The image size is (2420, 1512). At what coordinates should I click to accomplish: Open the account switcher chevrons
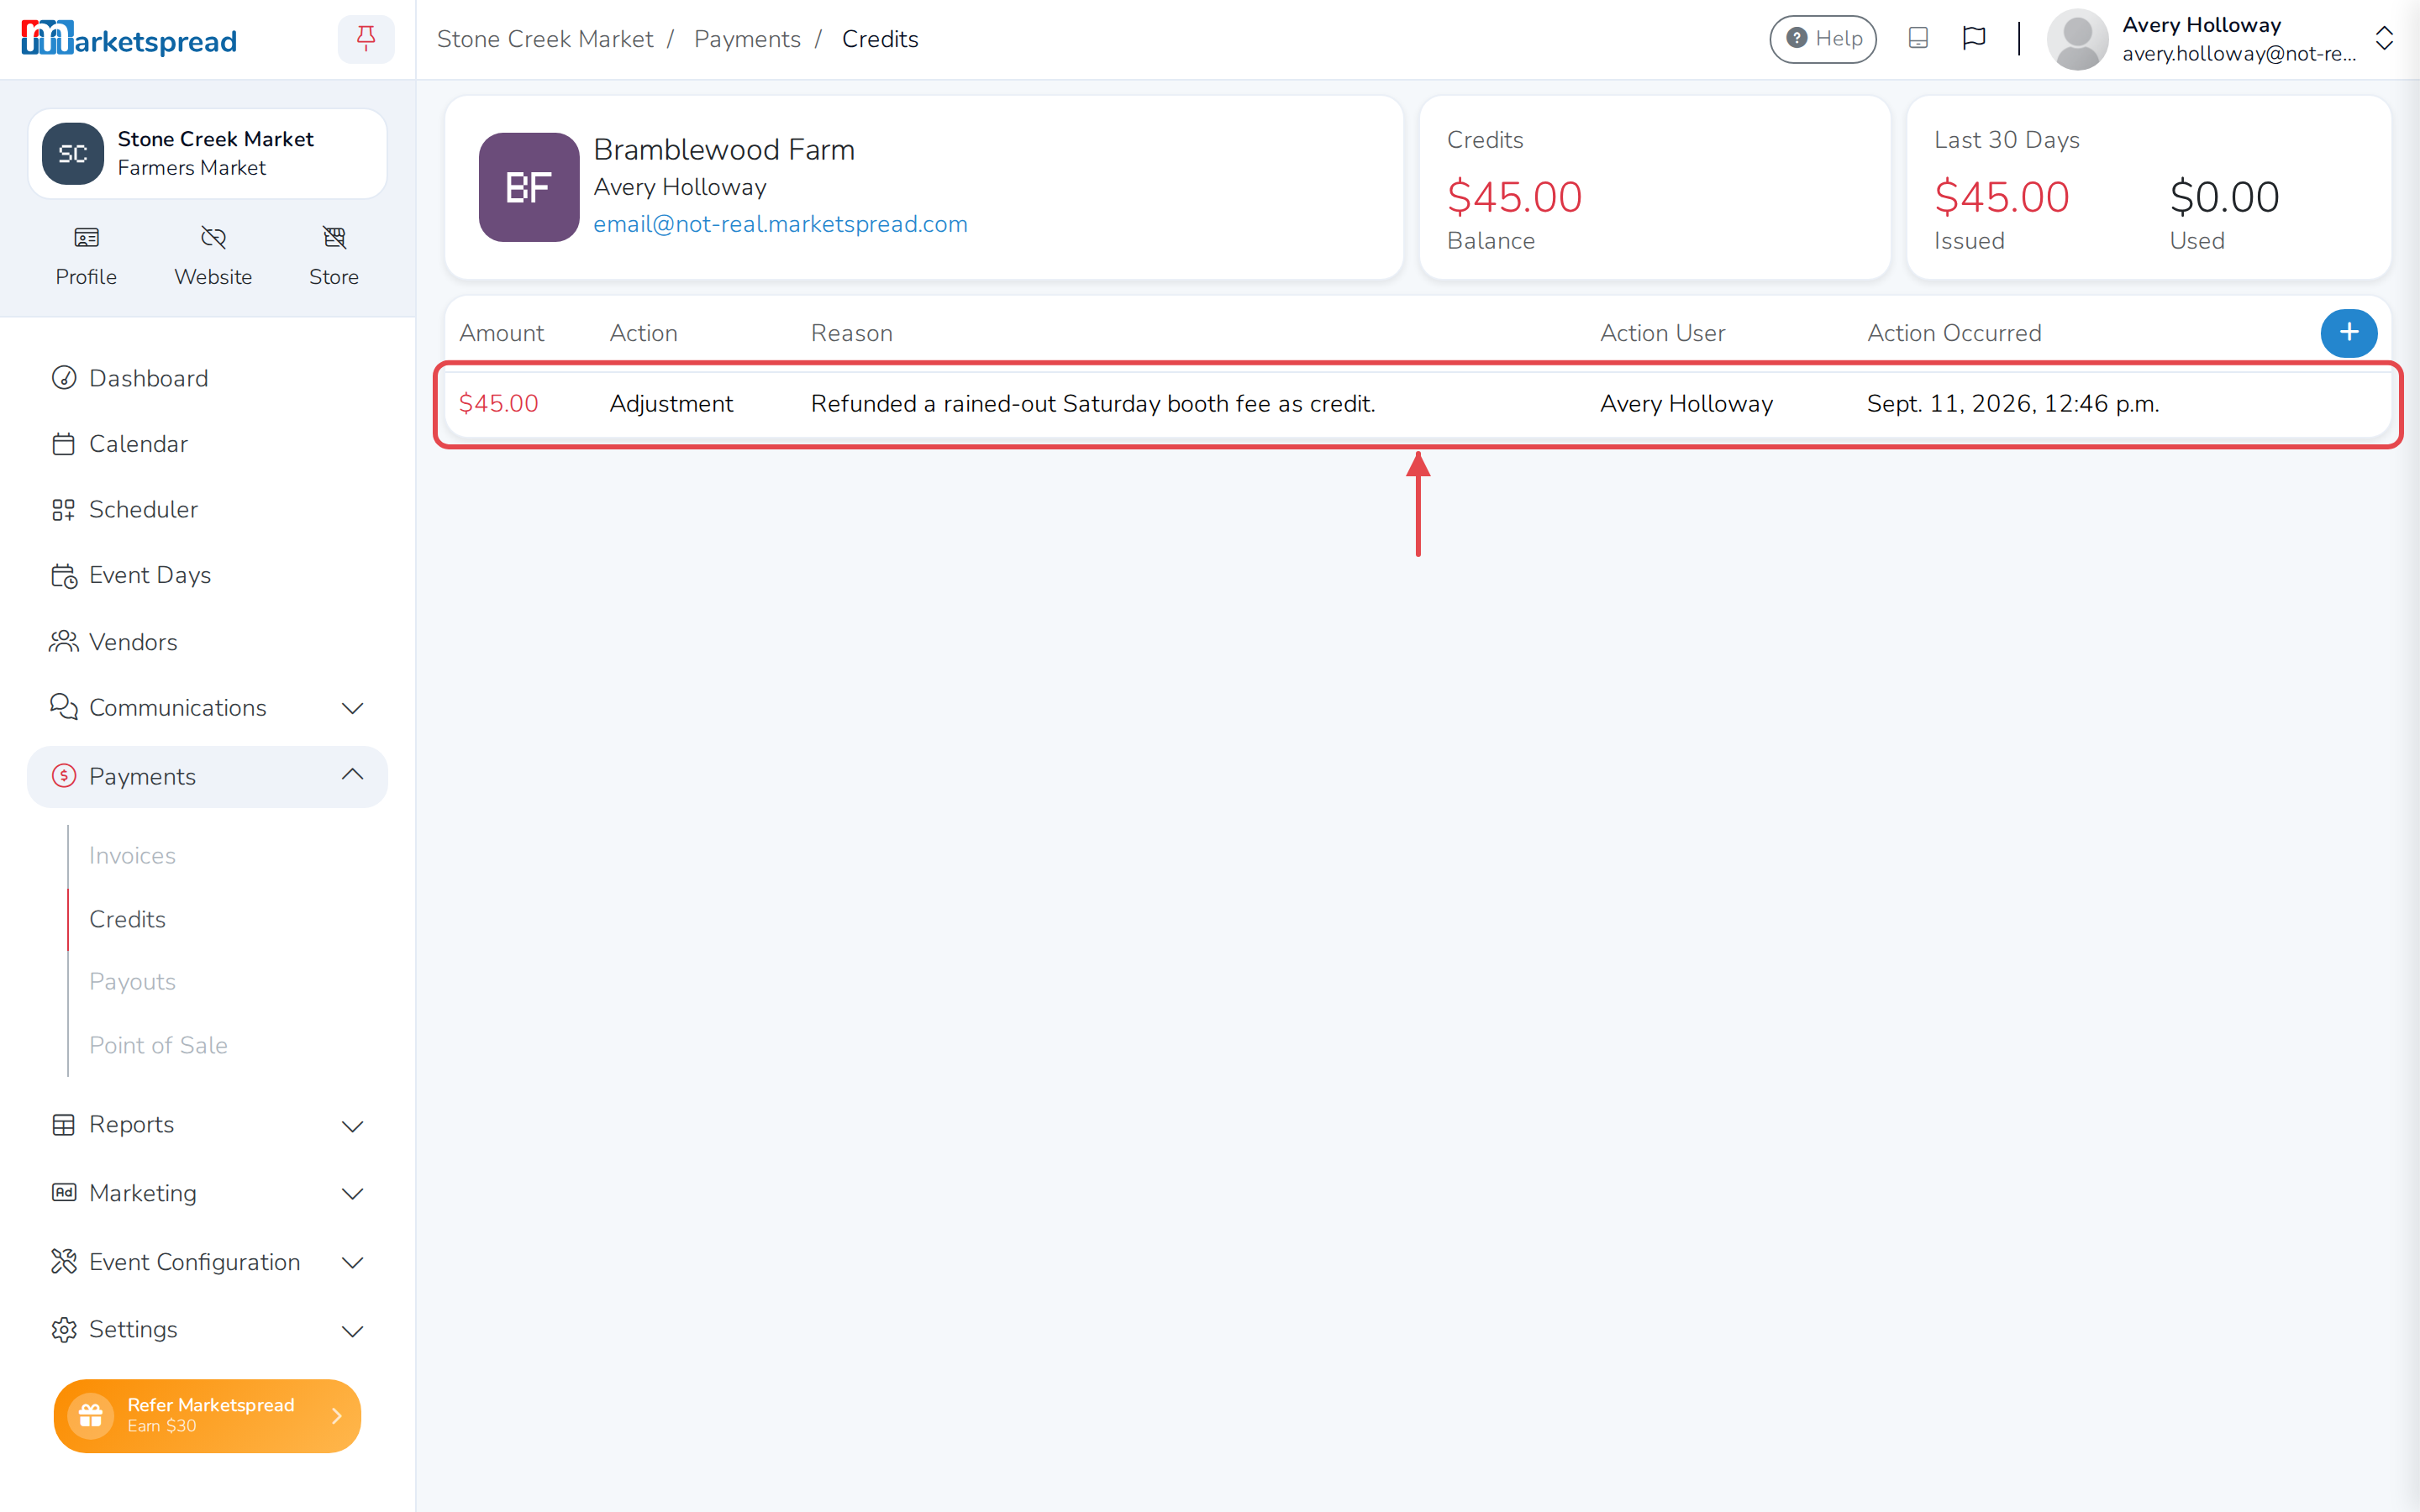click(2384, 39)
